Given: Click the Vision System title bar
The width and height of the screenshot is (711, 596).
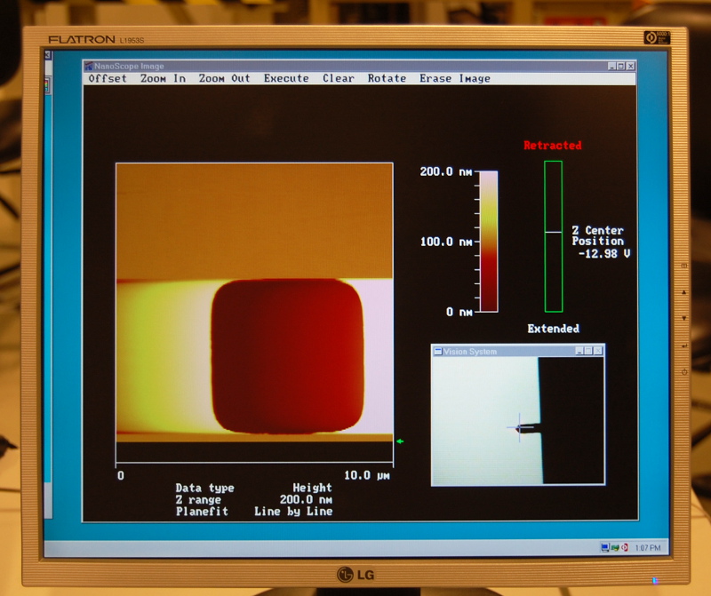Looking at the screenshot, I should 518,351.
